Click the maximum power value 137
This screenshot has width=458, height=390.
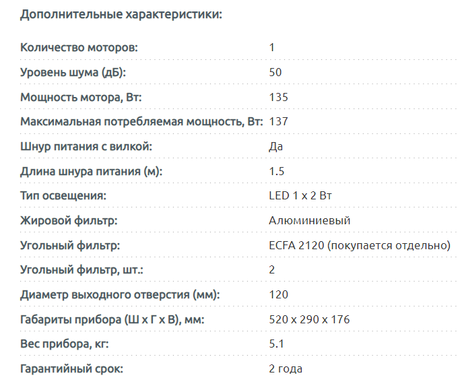(x=278, y=122)
